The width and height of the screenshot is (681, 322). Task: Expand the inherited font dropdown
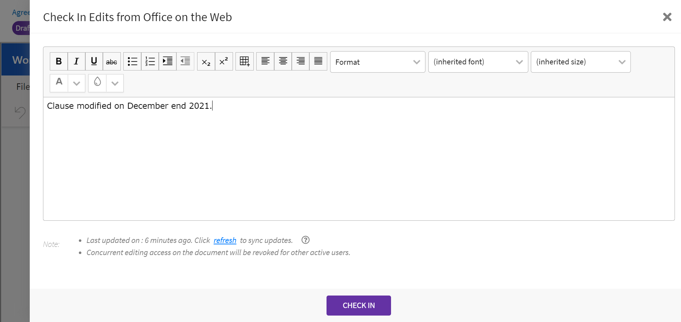click(x=478, y=62)
